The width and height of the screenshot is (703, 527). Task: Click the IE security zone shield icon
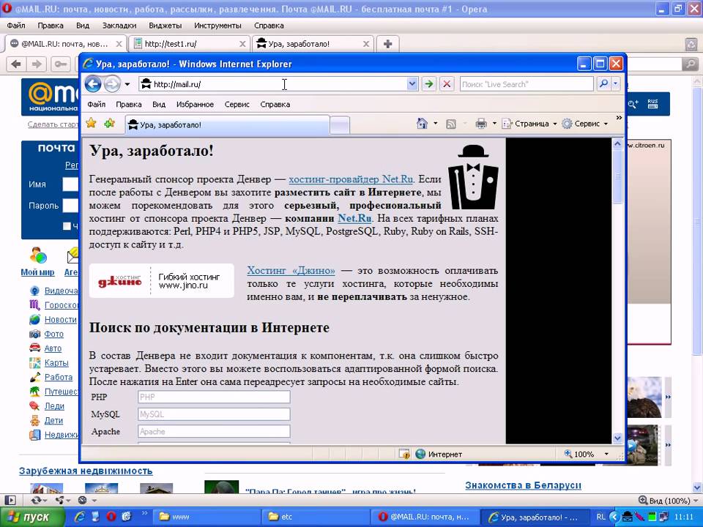[404, 454]
